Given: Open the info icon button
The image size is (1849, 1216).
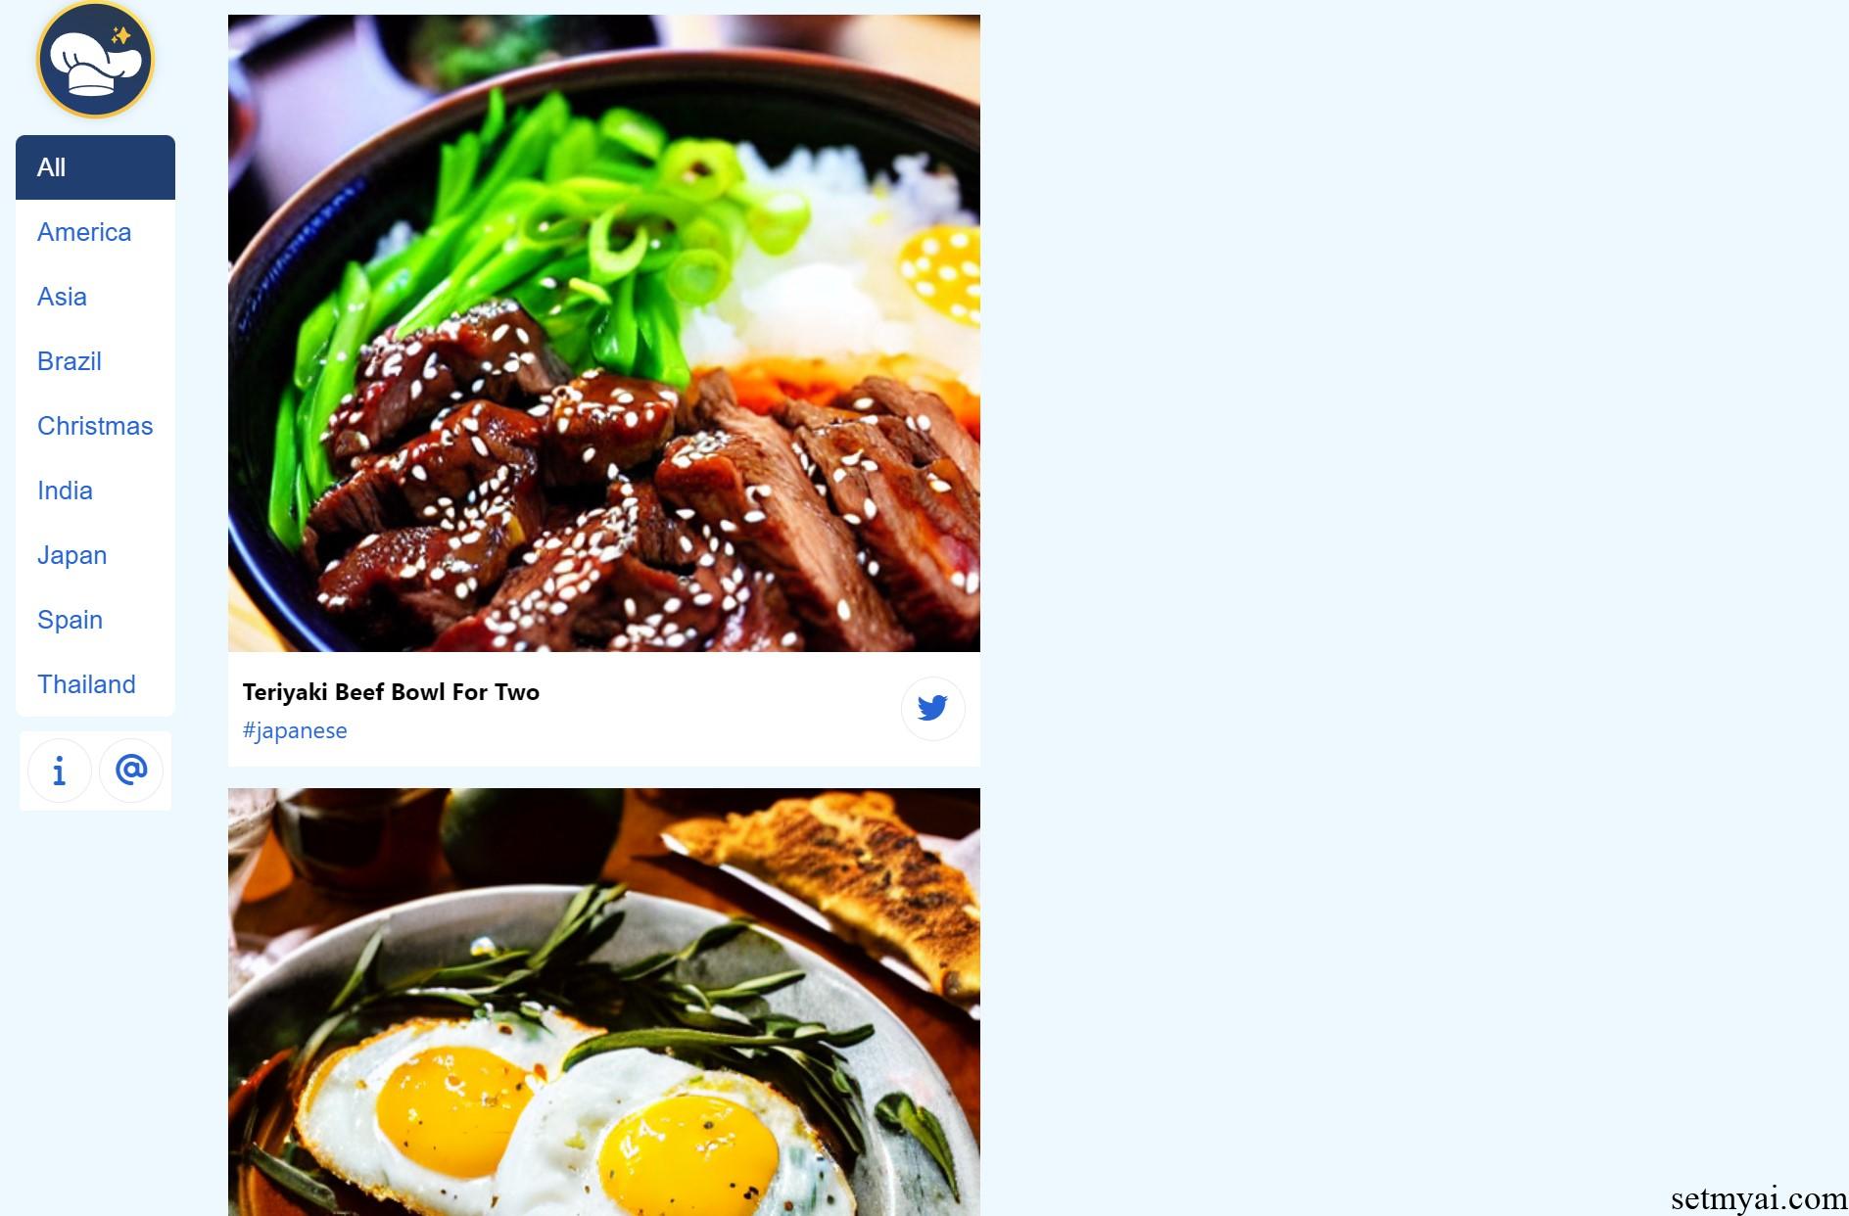Looking at the screenshot, I should 60,771.
